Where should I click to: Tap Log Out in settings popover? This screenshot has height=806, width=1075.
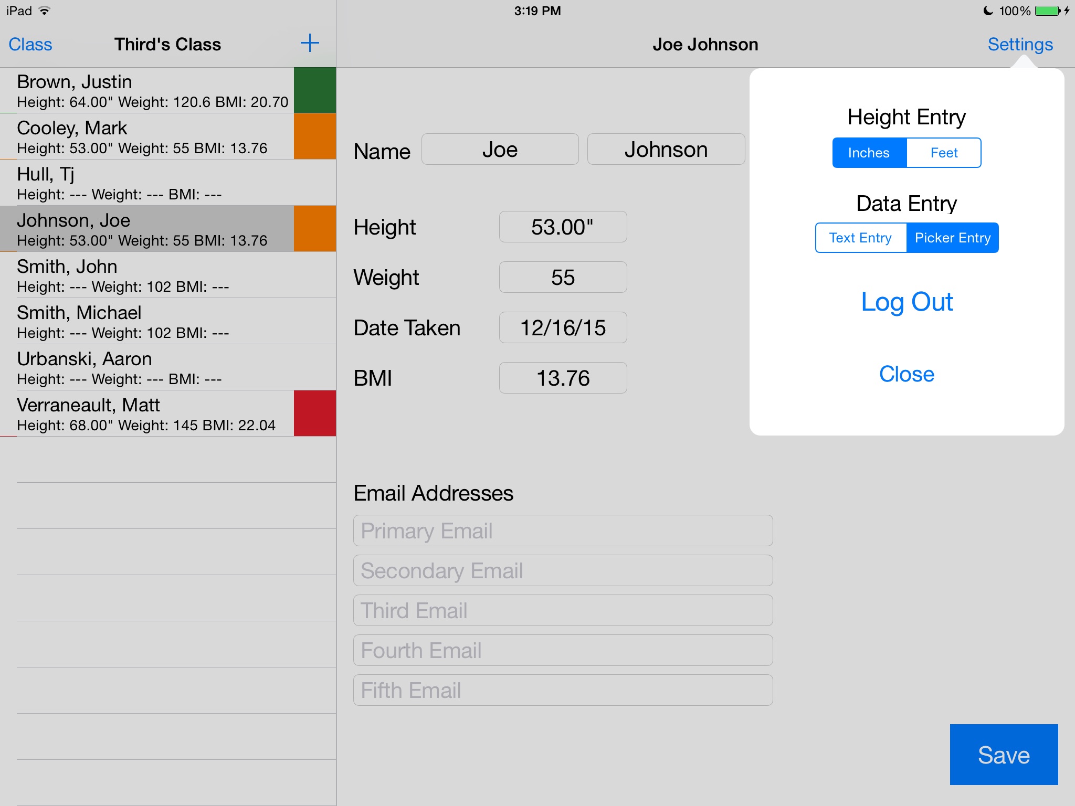907,302
